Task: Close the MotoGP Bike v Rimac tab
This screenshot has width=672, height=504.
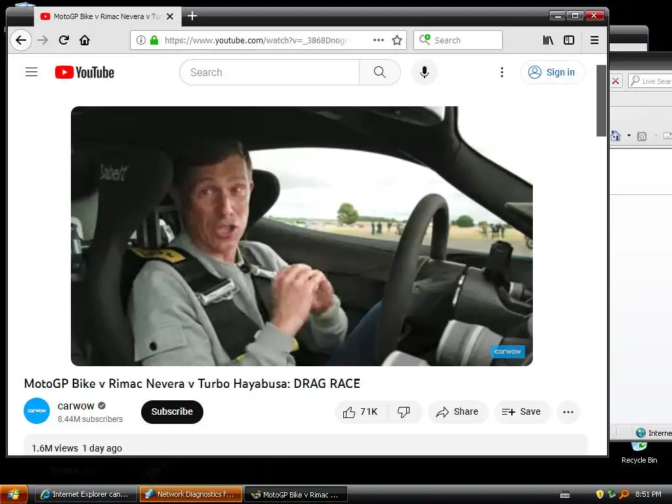Action: 170,16
